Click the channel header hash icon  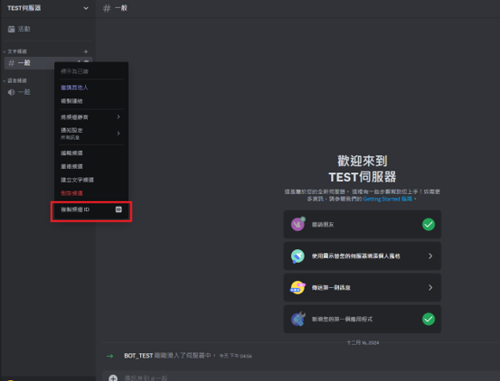point(107,8)
